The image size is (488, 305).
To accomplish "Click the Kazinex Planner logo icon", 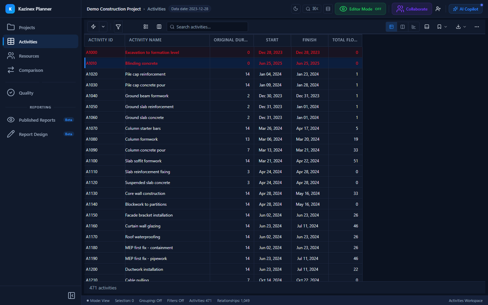I will coord(10,9).
